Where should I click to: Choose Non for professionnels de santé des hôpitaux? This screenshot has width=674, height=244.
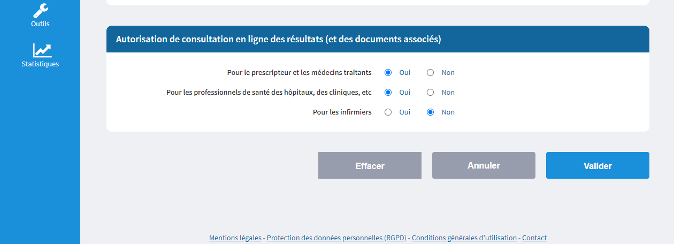coord(431,93)
